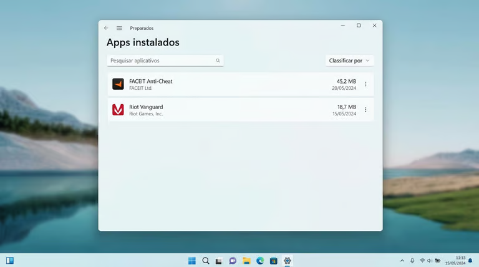Show hidden system tray icons
Image resolution: width=479 pixels, height=267 pixels.
coord(402,261)
